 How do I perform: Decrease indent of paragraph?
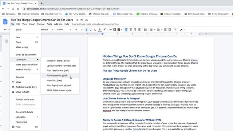(165, 30)
